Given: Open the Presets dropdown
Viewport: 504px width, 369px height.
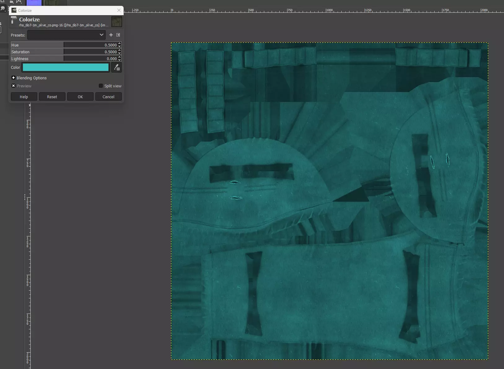Looking at the screenshot, I should (x=66, y=35).
